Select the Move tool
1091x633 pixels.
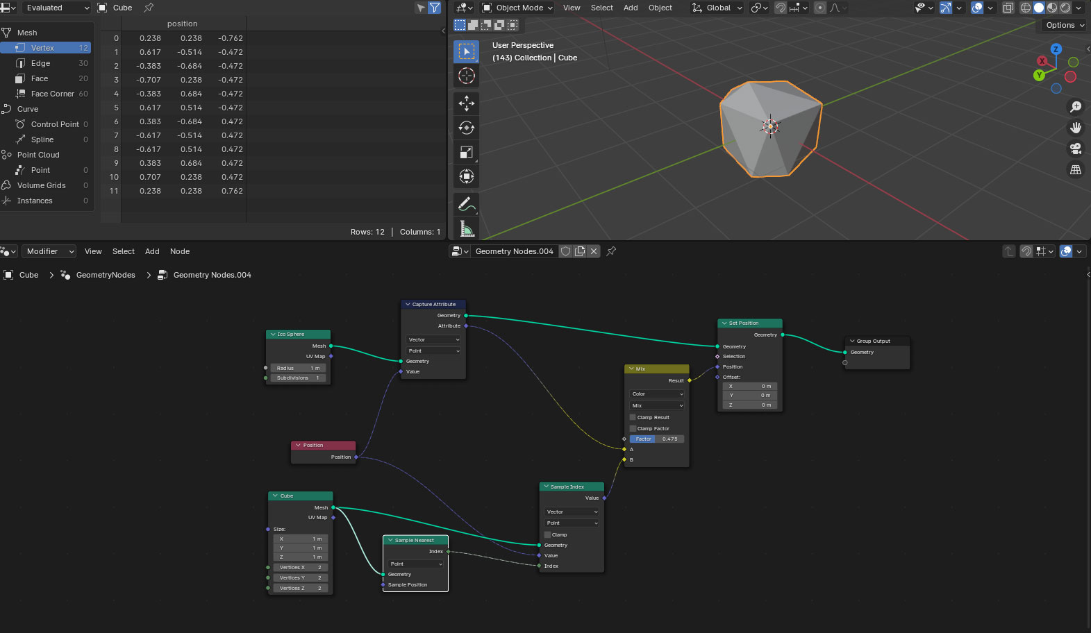(466, 103)
